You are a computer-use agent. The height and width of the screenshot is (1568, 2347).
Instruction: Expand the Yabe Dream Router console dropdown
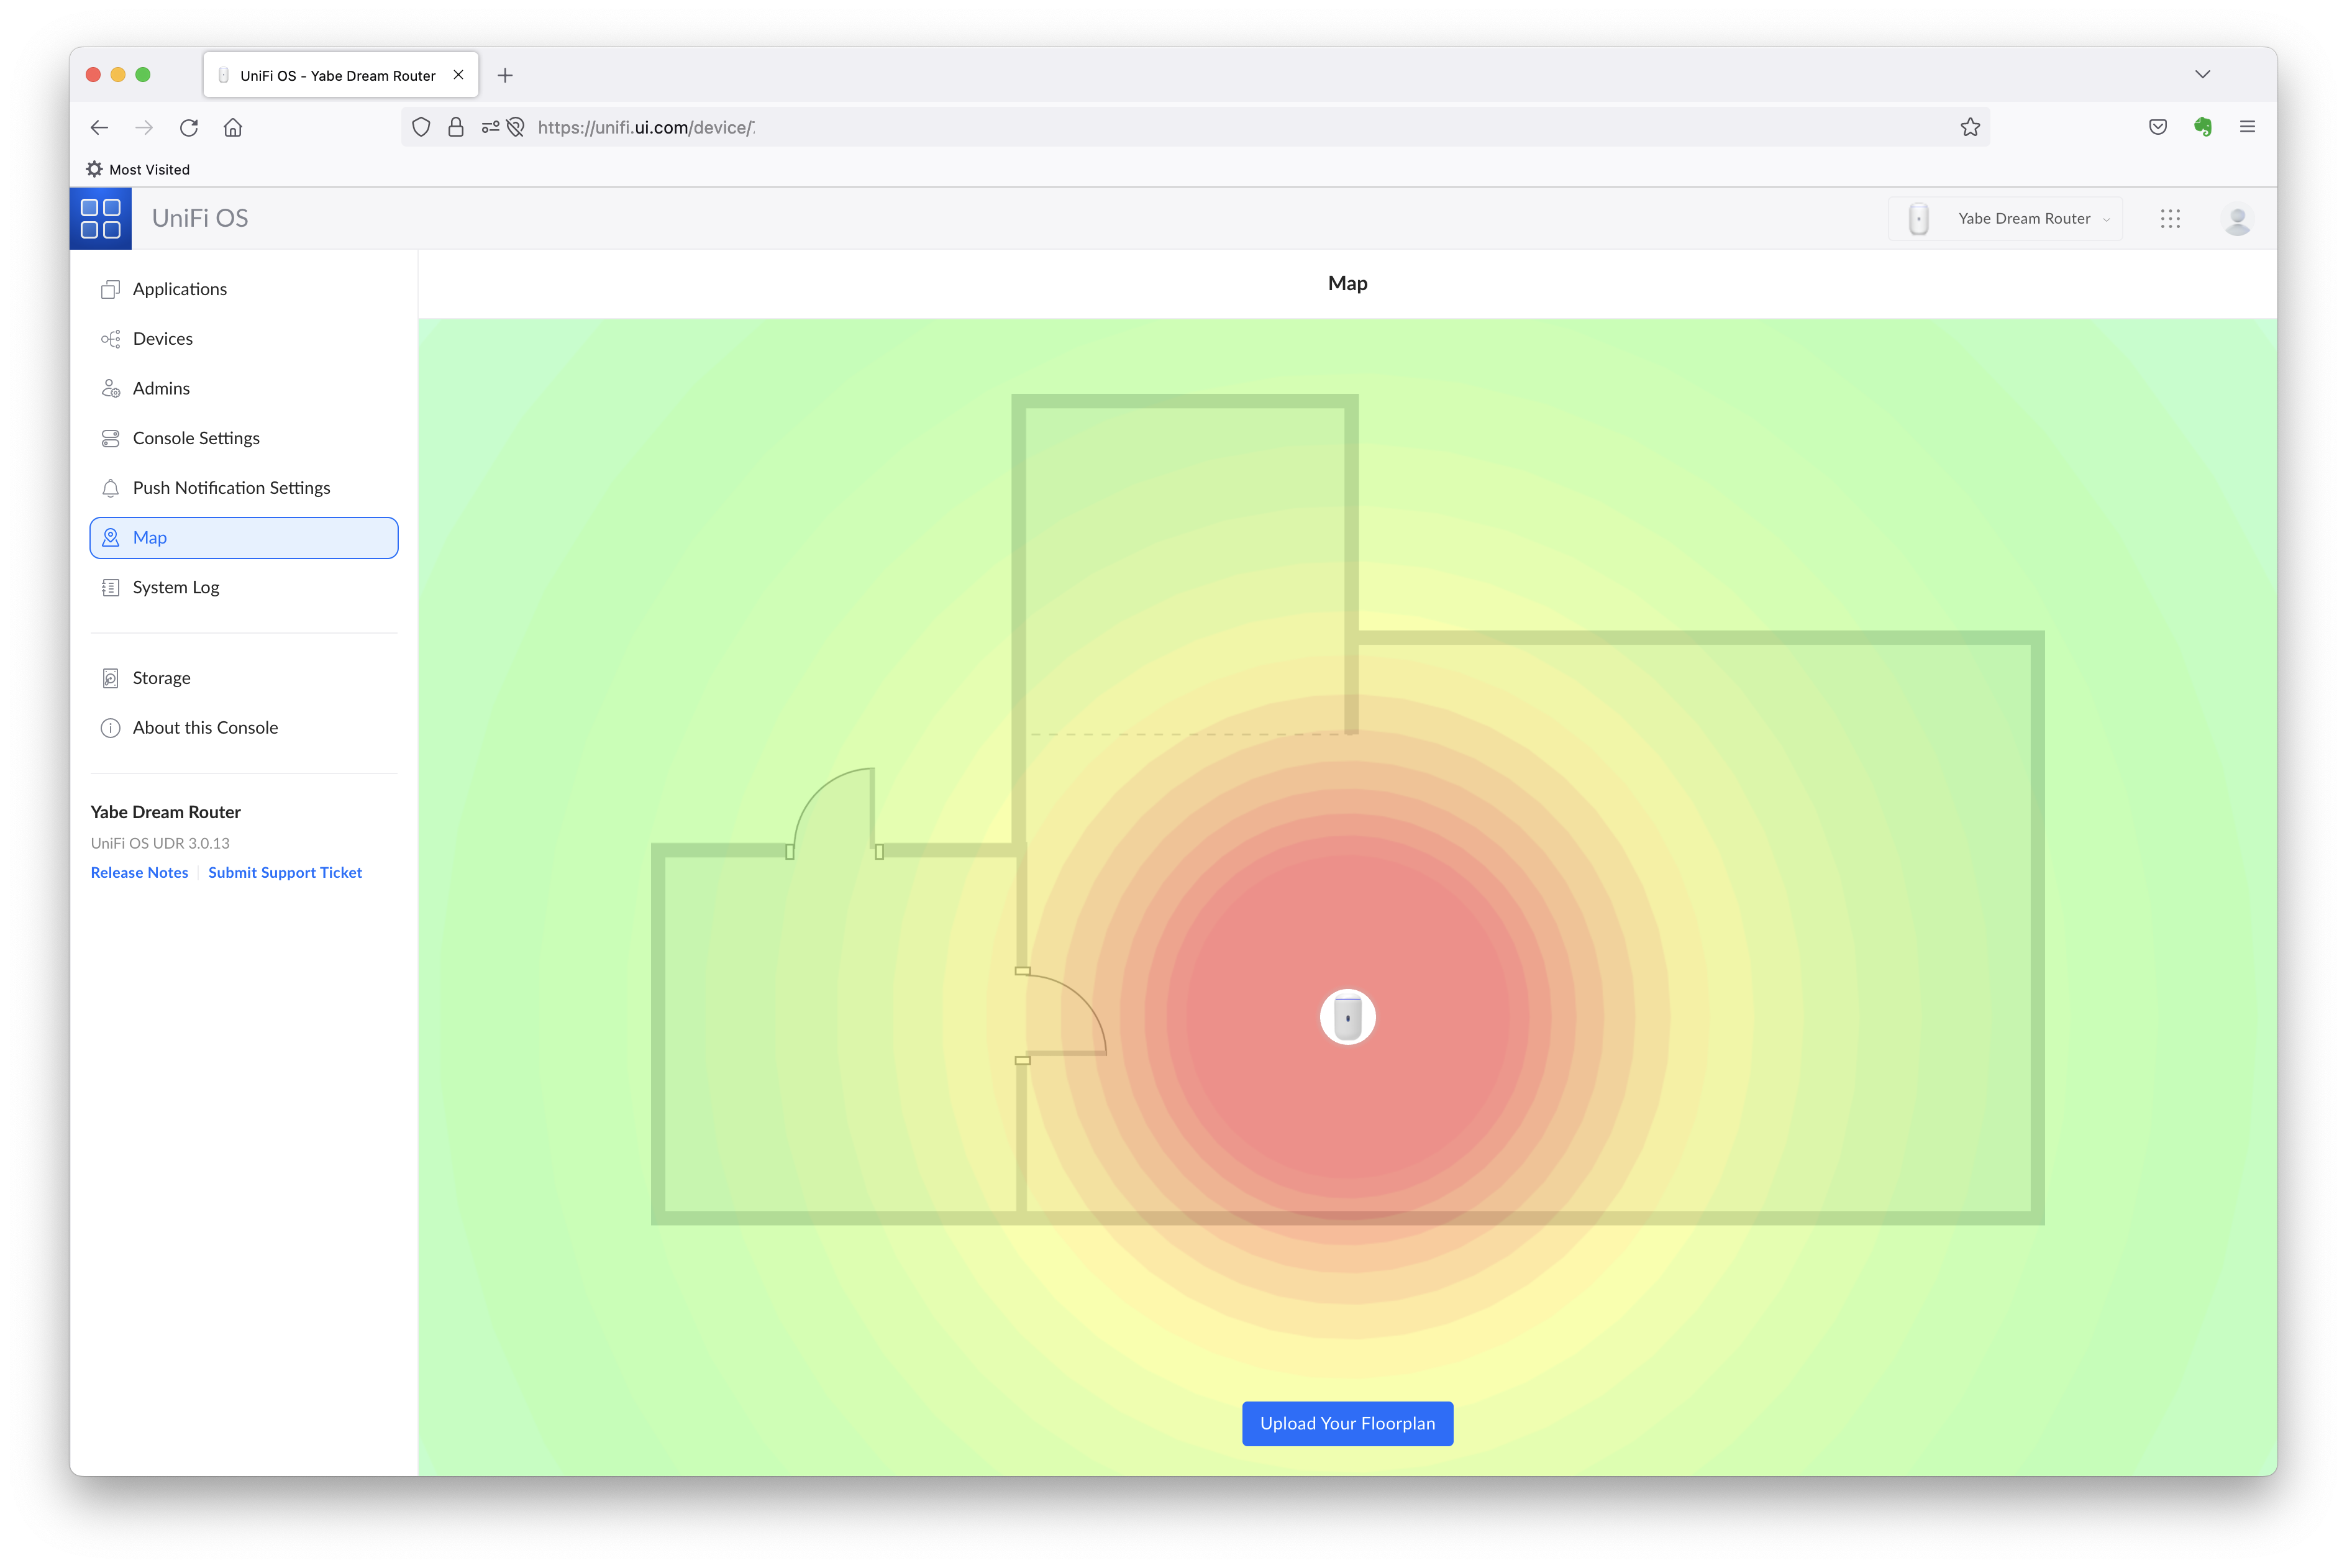tap(2004, 218)
